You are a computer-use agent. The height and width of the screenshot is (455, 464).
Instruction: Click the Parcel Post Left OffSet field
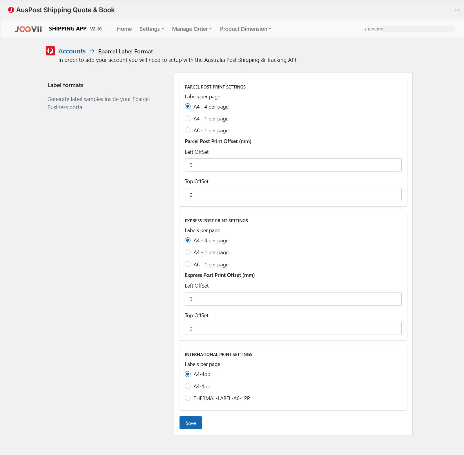tap(293, 165)
